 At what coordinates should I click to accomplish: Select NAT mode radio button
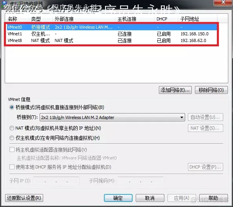pyautogui.click(x=12, y=128)
